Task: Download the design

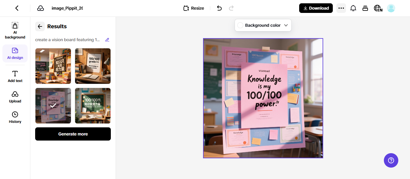Action: tap(316, 8)
